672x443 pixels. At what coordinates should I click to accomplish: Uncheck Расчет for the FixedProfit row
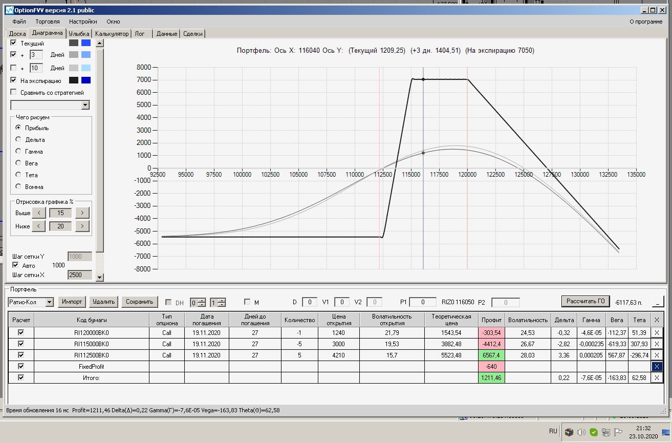coord(21,366)
